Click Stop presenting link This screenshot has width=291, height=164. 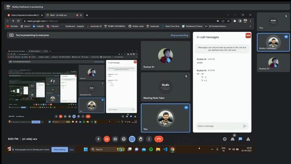pyautogui.click(x=179, y=35)
